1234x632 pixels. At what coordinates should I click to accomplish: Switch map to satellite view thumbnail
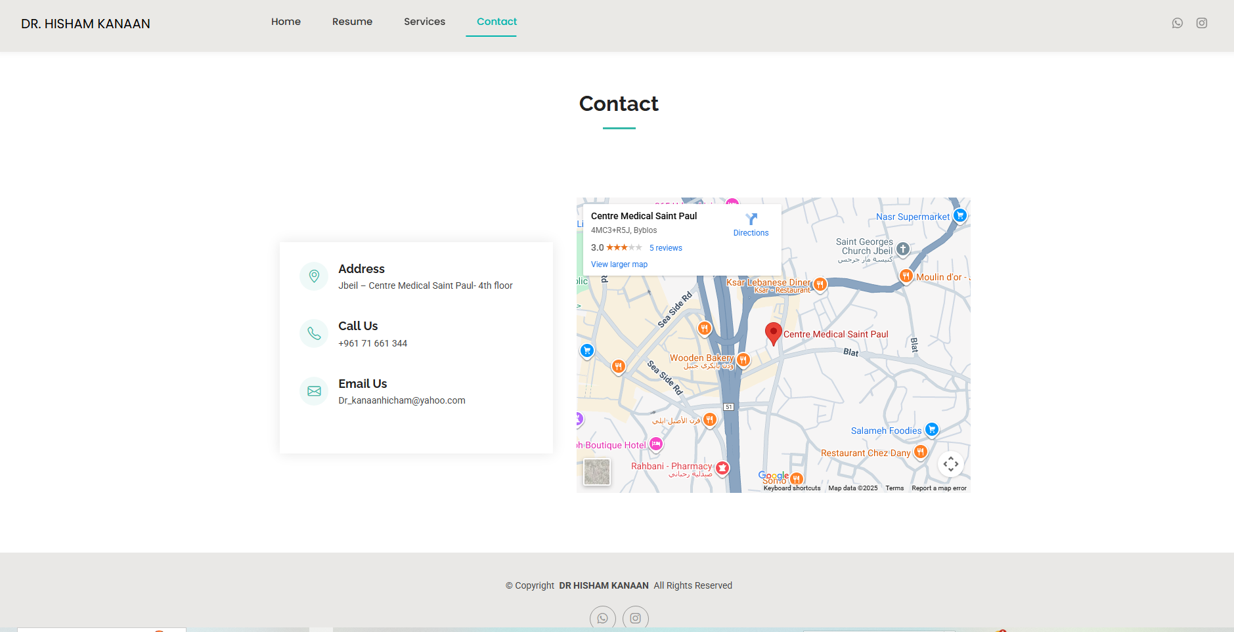597,472
